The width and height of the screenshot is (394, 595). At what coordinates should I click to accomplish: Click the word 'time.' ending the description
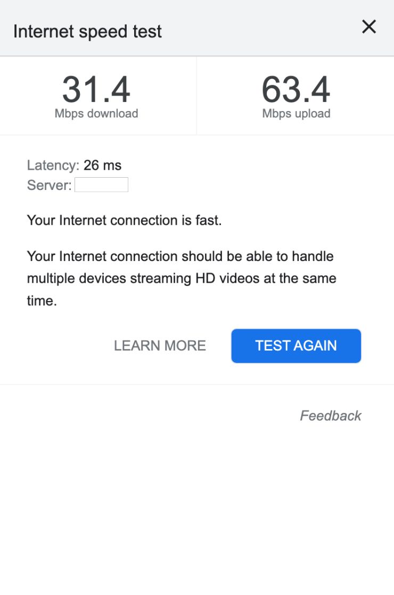(42, 301)
